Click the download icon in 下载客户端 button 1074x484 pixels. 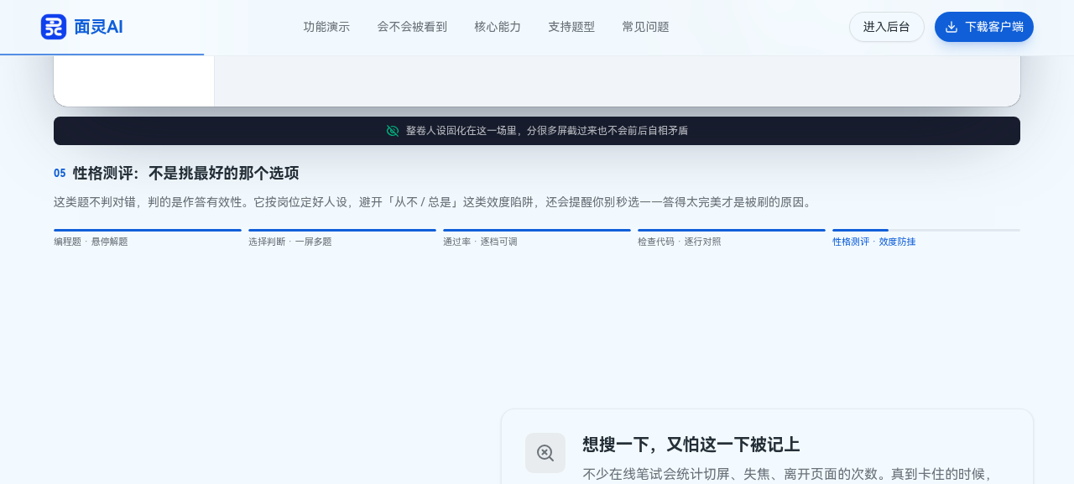pos(951,27)
